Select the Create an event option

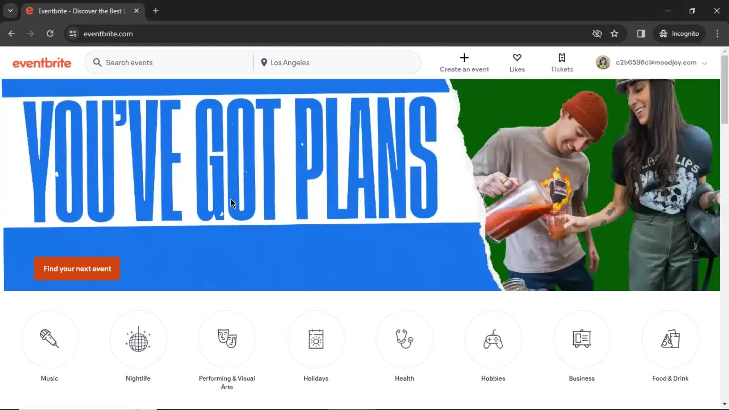(464, 62)
